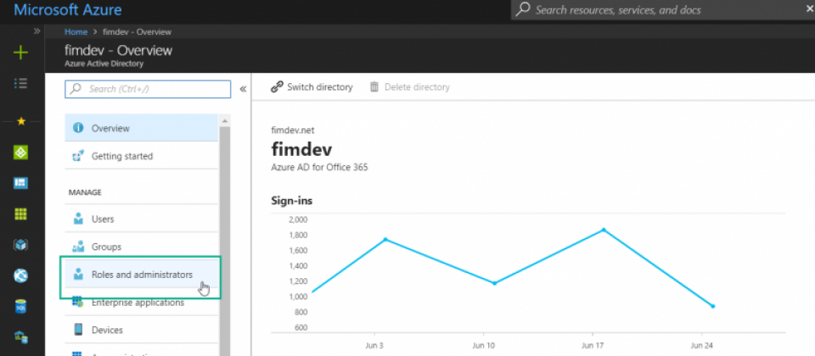This screenshot has width=815, height=356.
Task: Select Enterprise applications in menu
Action: click(x=141, y=303)
